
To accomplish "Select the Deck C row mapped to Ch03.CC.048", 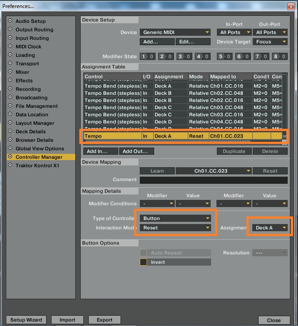I will pos(183,107).
